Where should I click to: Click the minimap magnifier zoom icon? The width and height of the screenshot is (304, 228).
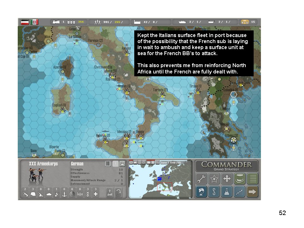[x=157, y=162]
